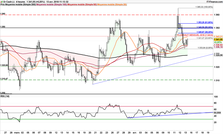223x134 pixels.
Task: Click the 1 353,29 (61,80%) Fibonacci label
Action: [x=205, y=22]
